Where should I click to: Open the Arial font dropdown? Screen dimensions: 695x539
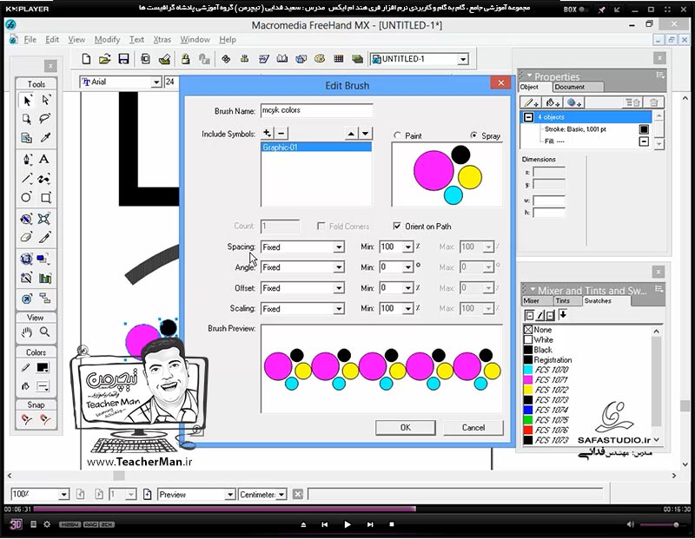coord(156,82)
